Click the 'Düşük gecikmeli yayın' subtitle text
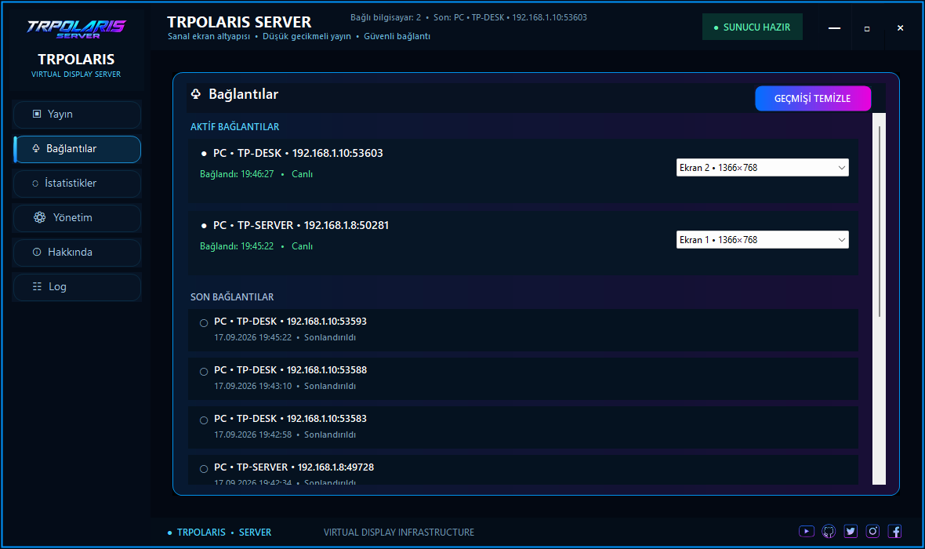The image size is (925, 549). coord(307,37)
